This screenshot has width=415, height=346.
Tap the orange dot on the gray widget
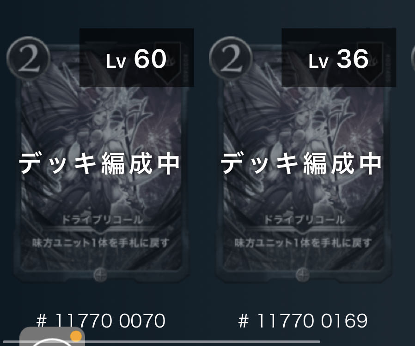(x=76, y=336)
